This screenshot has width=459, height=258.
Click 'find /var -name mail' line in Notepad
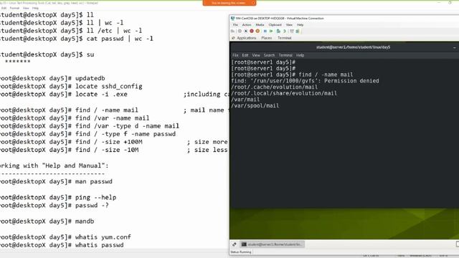tap(112, 118)
